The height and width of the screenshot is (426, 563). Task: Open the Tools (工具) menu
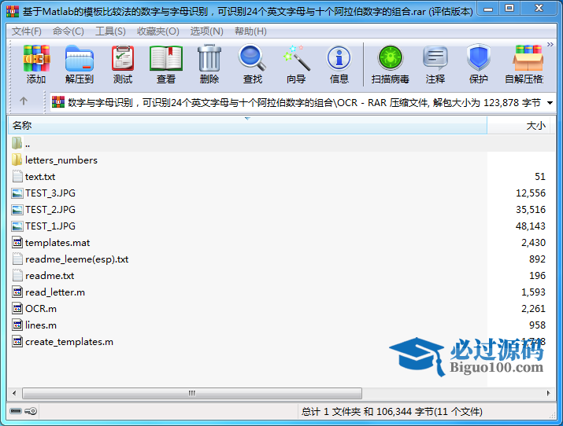110,31
